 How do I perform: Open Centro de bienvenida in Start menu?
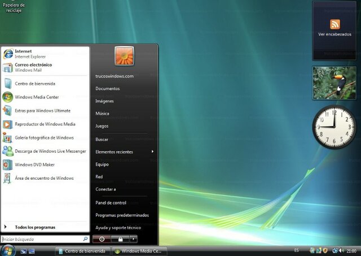tap(45, 84)
